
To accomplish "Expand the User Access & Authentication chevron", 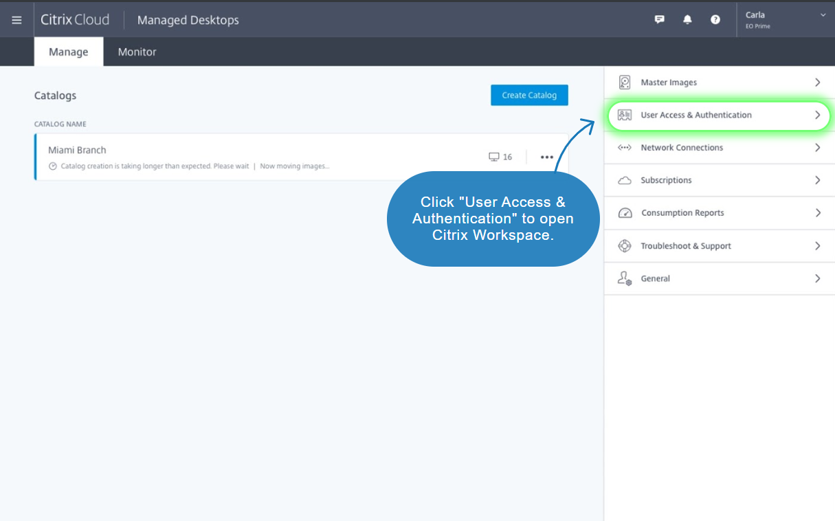I will pos(818,115).
